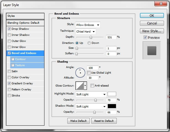Click the Size slider handle
Image resolution: width=170 pixels, height=132 pixels.
tap(77, 48)
